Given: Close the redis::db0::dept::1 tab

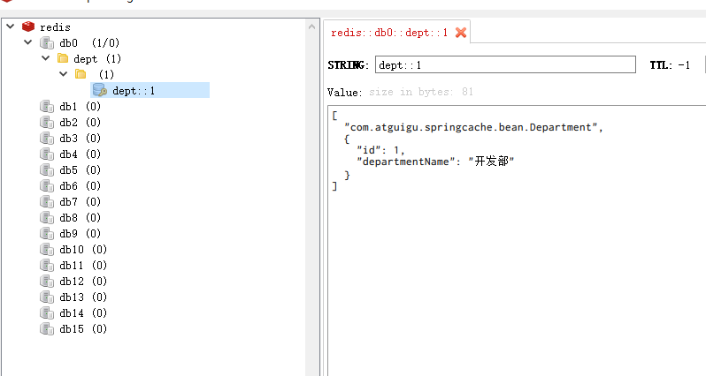Looking at the screenshot, I should [461, 33].
